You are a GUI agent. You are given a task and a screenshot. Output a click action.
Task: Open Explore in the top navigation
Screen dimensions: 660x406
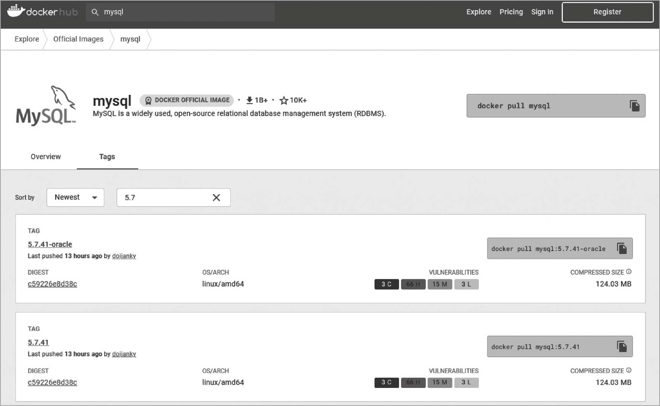coord(478,12)
